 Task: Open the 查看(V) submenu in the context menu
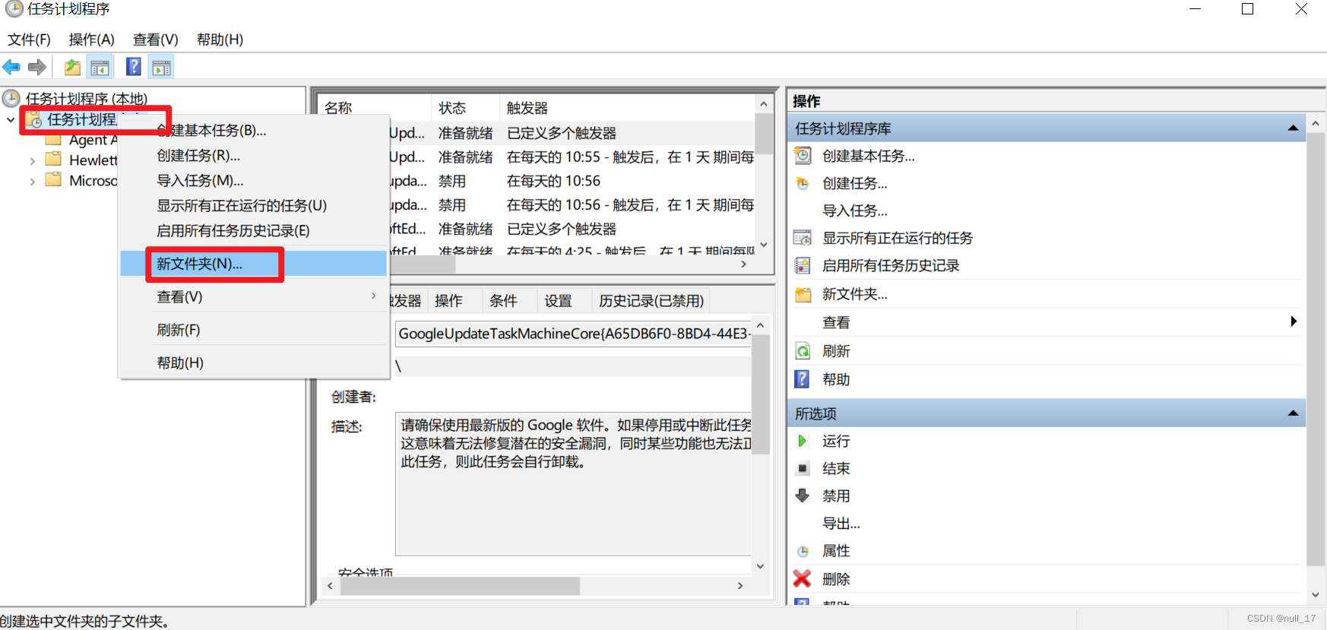click(253, 296)
